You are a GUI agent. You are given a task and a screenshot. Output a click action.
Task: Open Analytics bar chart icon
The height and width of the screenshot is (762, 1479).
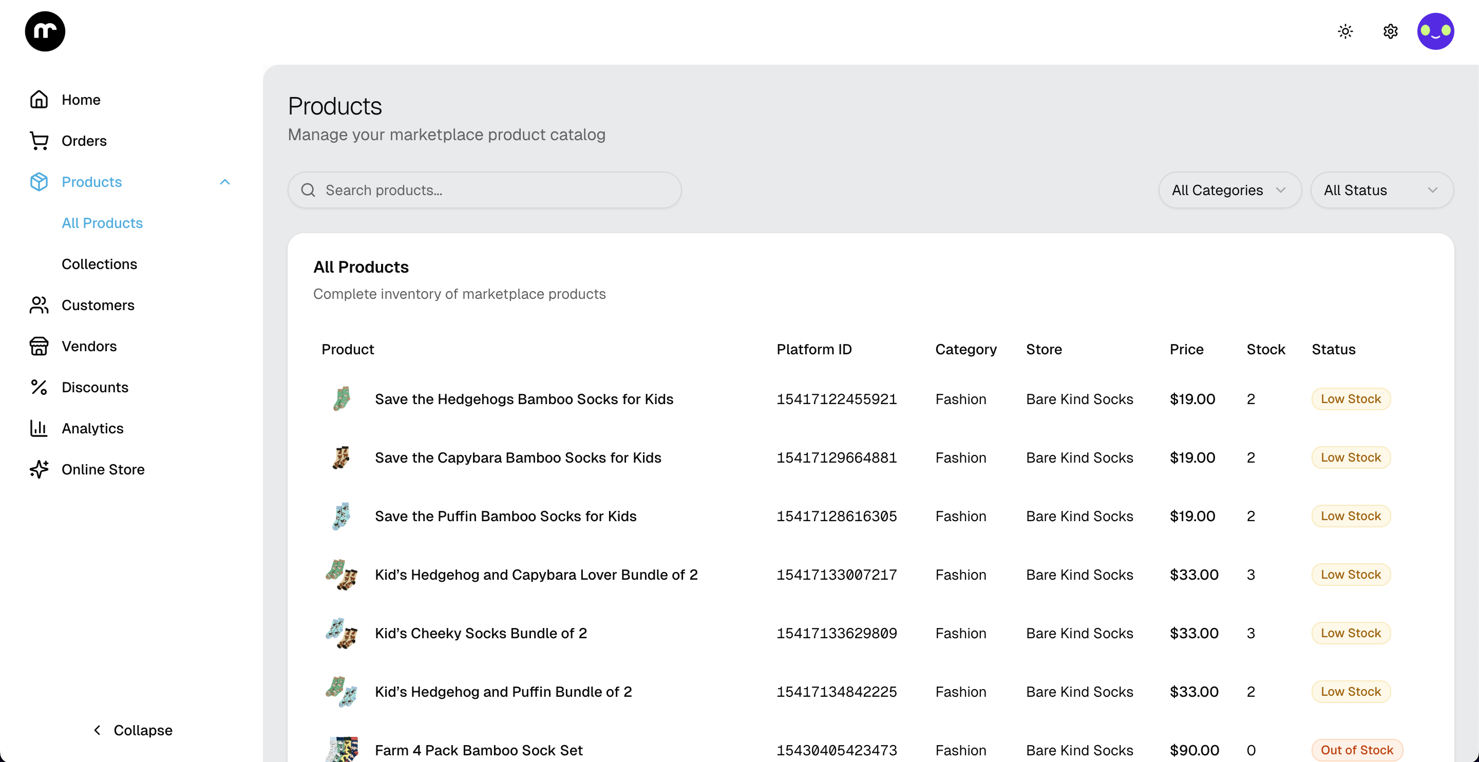(39, 428)
